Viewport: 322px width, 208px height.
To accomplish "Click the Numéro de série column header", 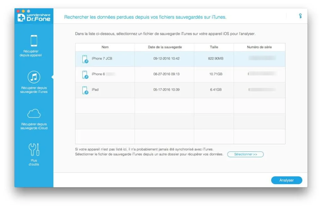I will click(x=259, y=47).
